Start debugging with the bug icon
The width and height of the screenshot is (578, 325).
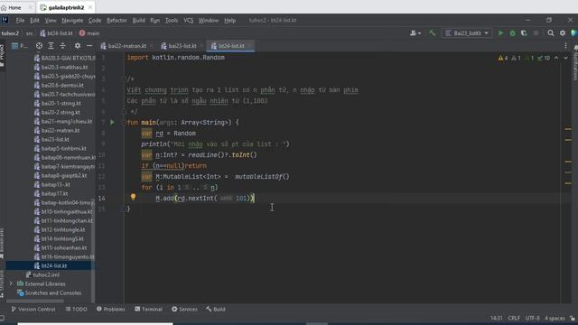(x=512, y=33)
